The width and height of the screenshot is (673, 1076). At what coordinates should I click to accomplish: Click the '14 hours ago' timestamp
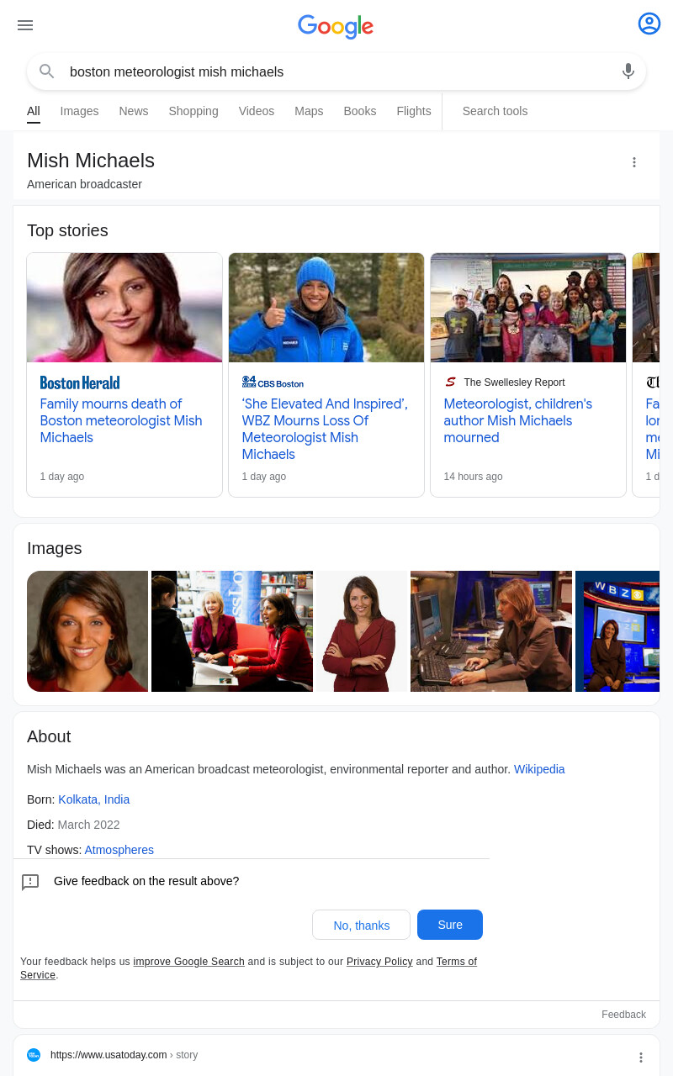473,477
